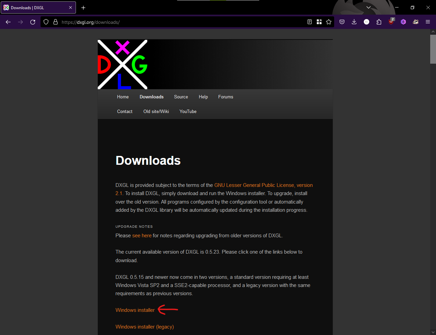Open the uBlock Origin extension popup
The height and width of the screenshot is (335, 436).
[x=391, y=22]
